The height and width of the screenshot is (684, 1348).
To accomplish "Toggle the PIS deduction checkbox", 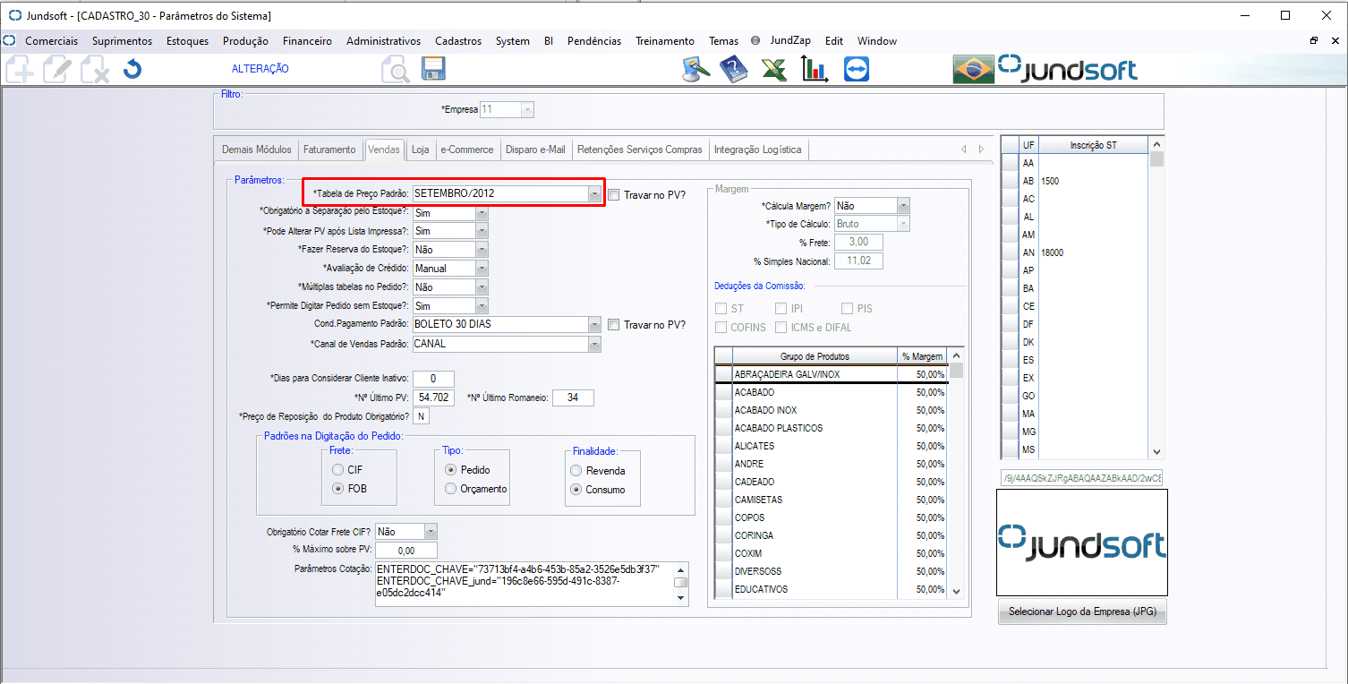I will coord(847,309).
